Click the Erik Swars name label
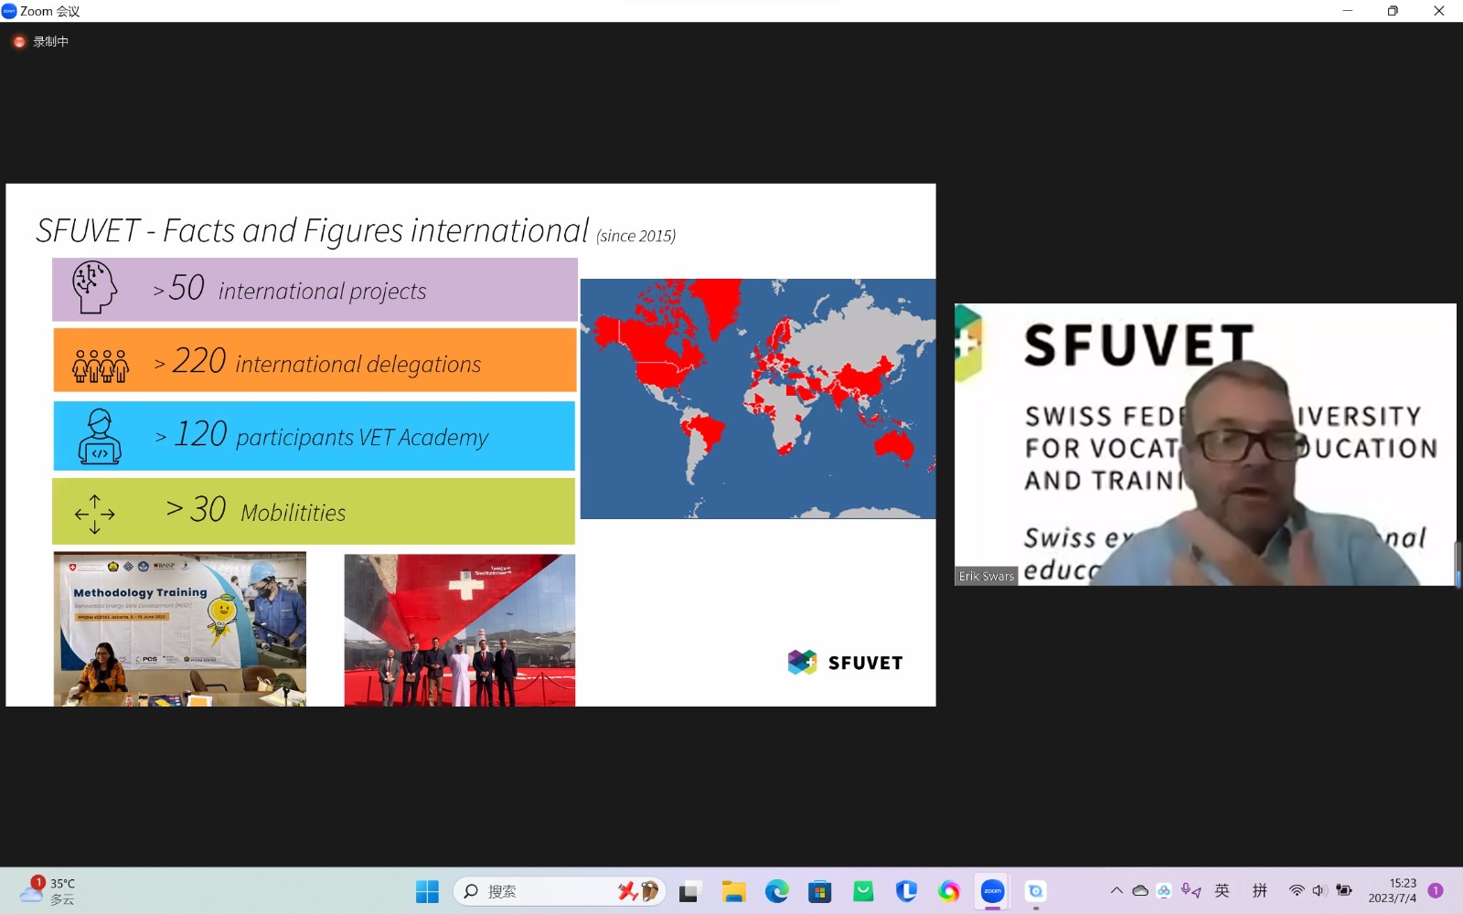1463x914 pixels. click(x=987, y=576)
